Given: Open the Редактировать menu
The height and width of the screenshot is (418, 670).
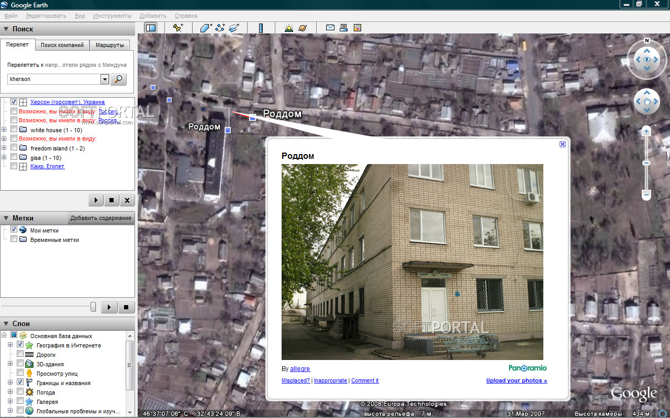Looking at the screenshot, I should (x=46, y=16).
